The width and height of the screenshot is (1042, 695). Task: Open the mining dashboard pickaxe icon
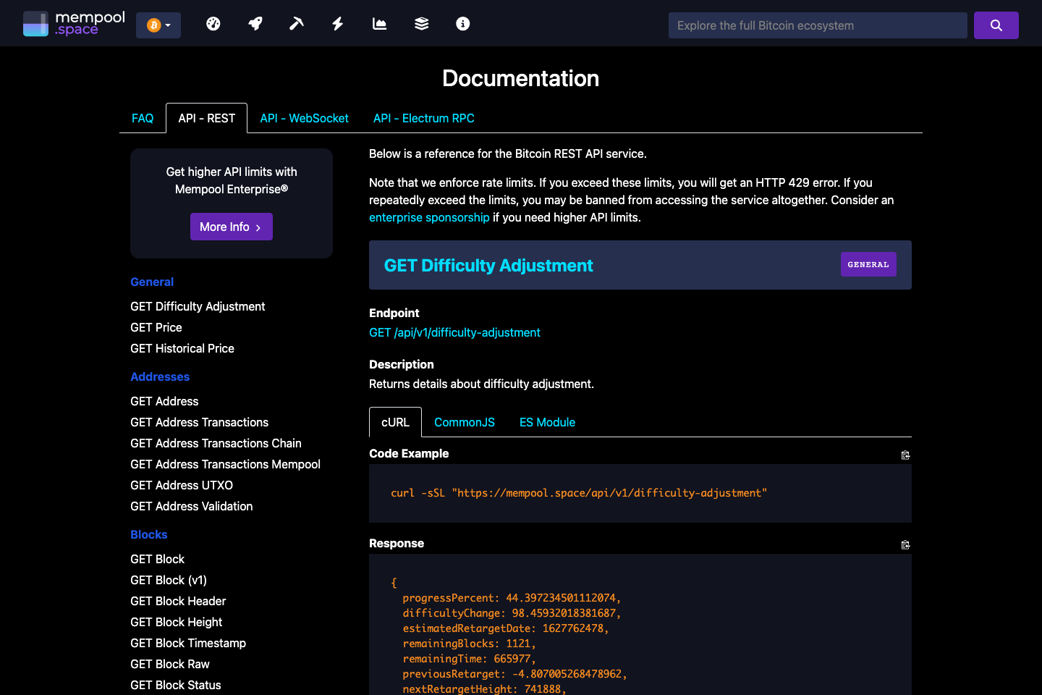pos(297,24)
